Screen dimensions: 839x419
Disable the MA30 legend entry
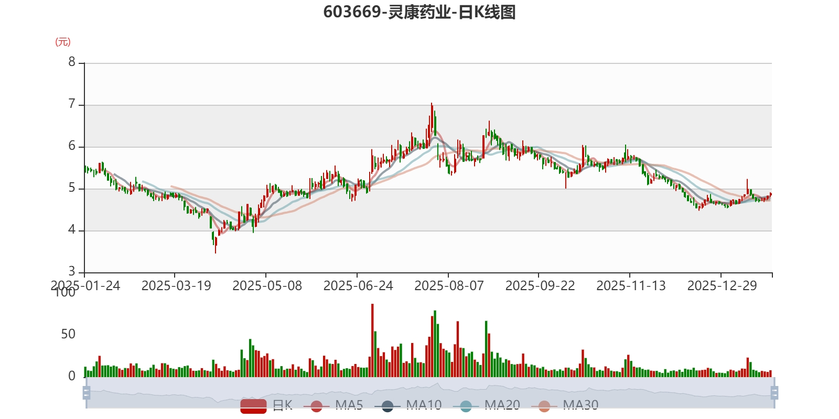pos(565,405)
